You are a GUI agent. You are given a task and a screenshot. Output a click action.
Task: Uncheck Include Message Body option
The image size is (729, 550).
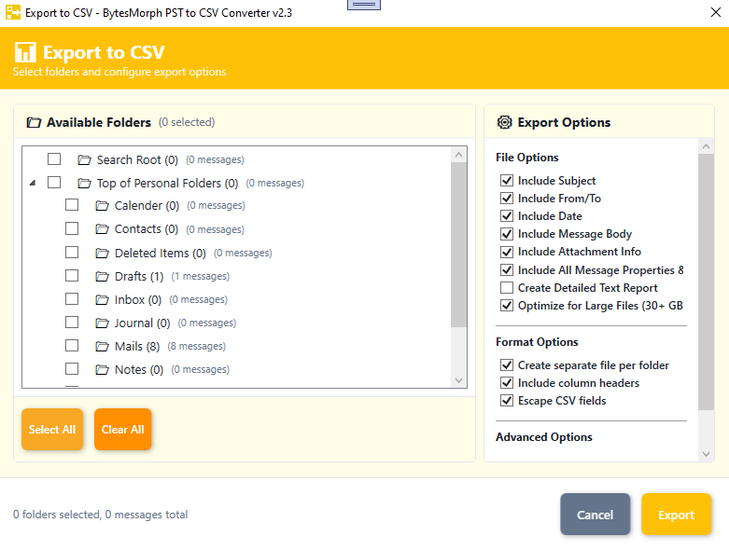[507, 233]
